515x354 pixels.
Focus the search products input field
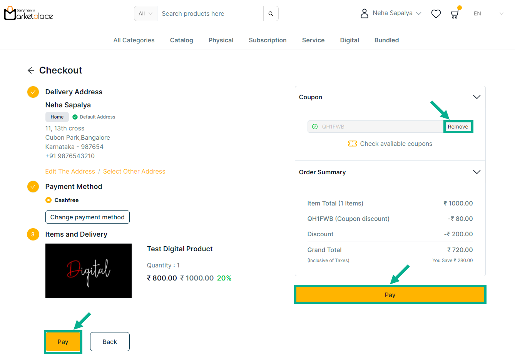coord(210,14)
